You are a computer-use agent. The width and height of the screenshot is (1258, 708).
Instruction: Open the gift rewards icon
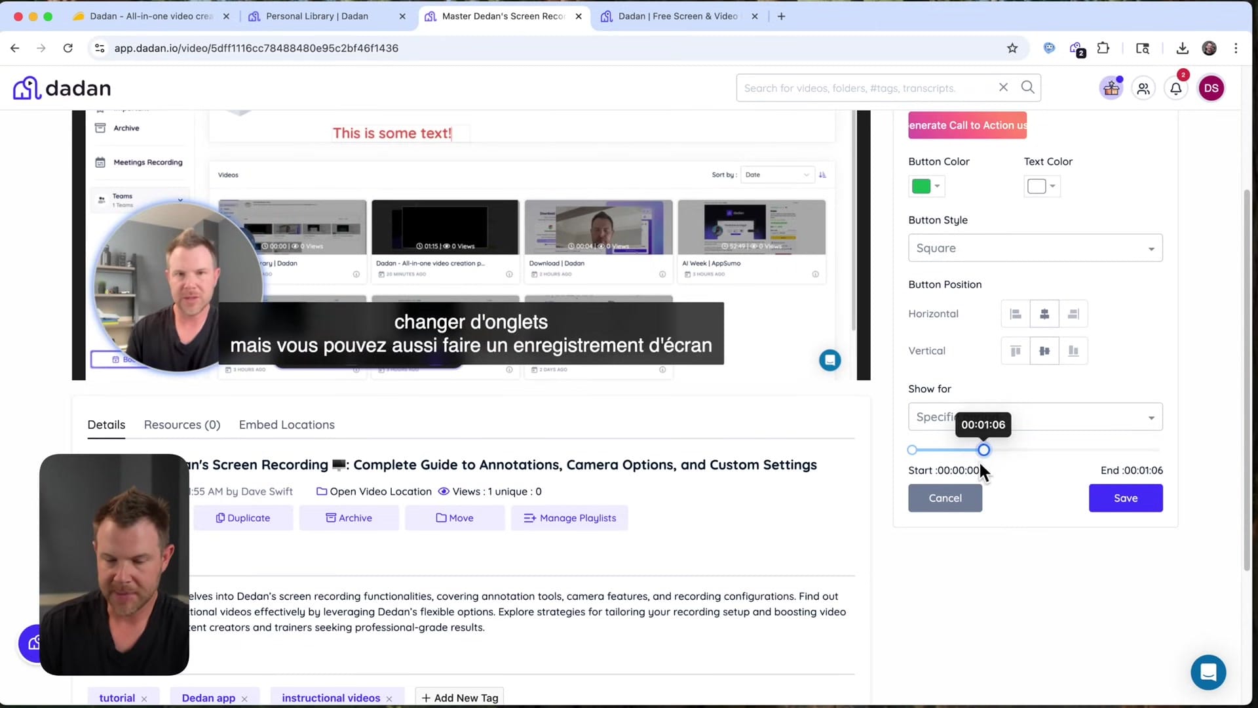click(x=1111, y=88)
